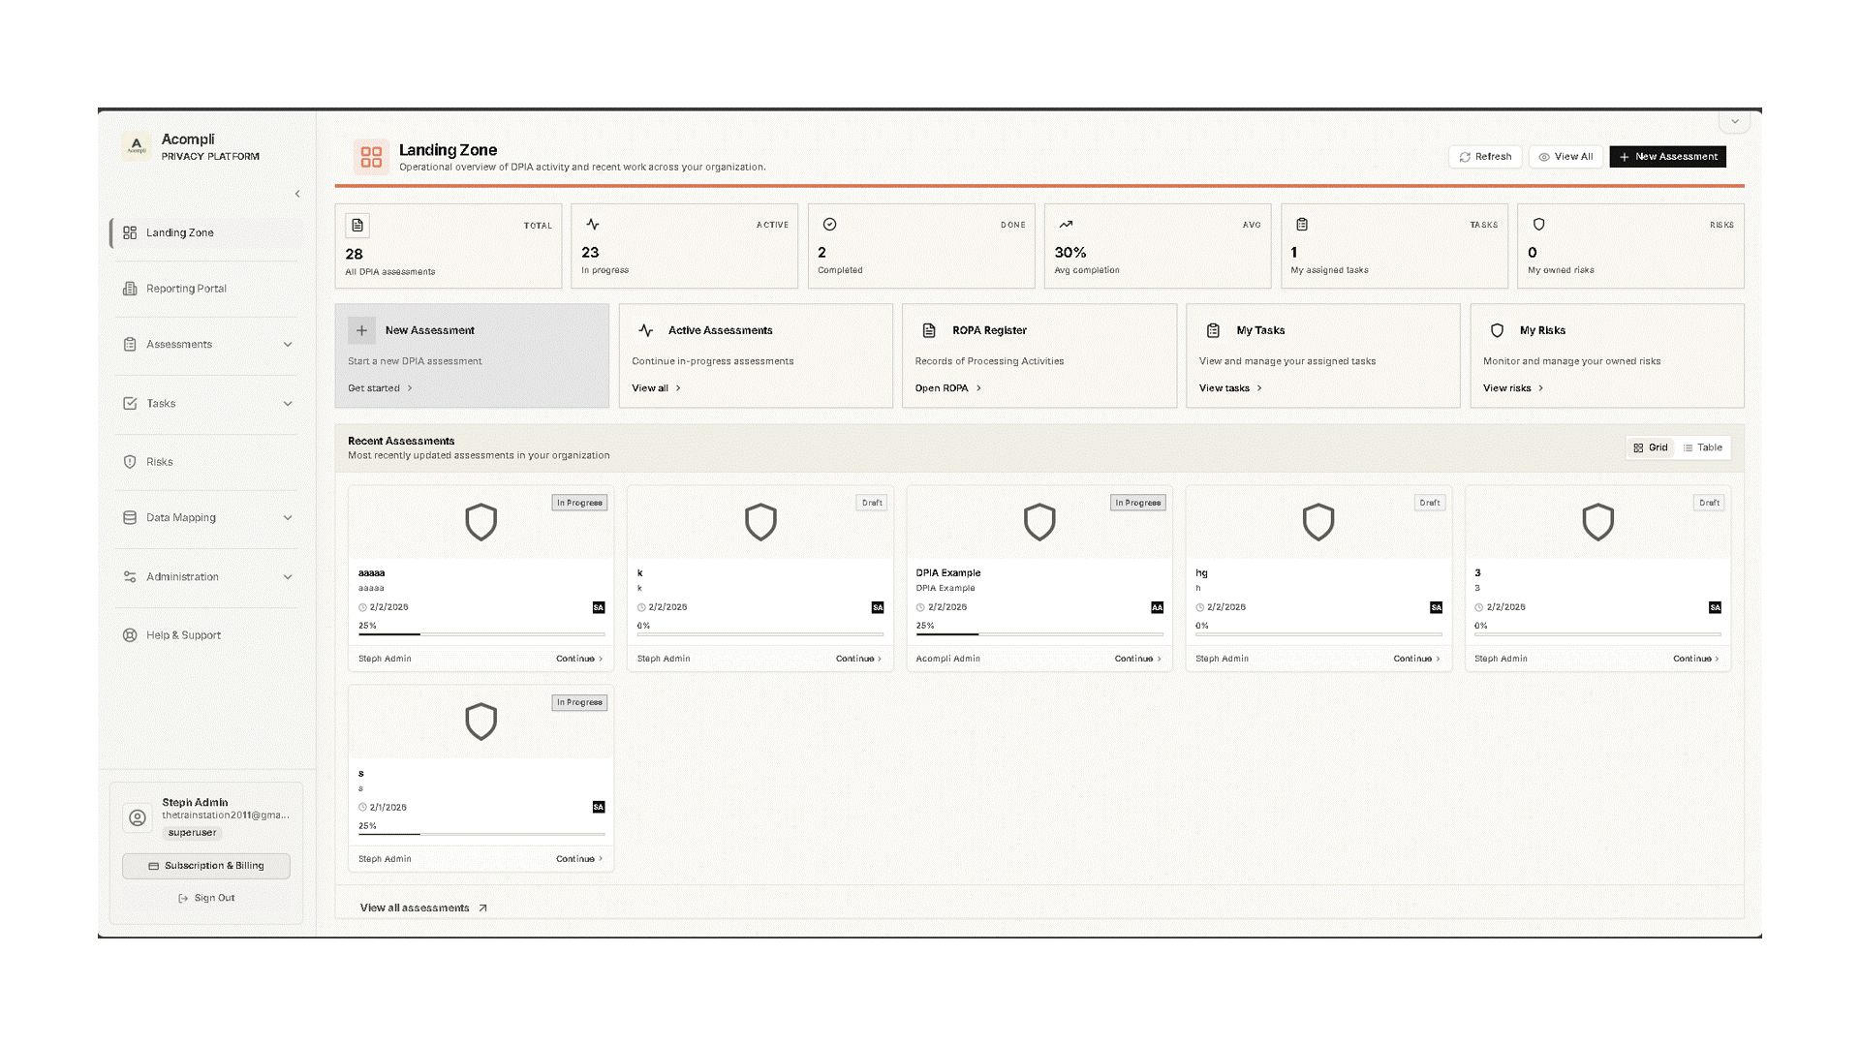The width and height of the screenshot is (1860, 1046).
Task: Select Landing Zone in the sidebar
Action: [180, 233]
